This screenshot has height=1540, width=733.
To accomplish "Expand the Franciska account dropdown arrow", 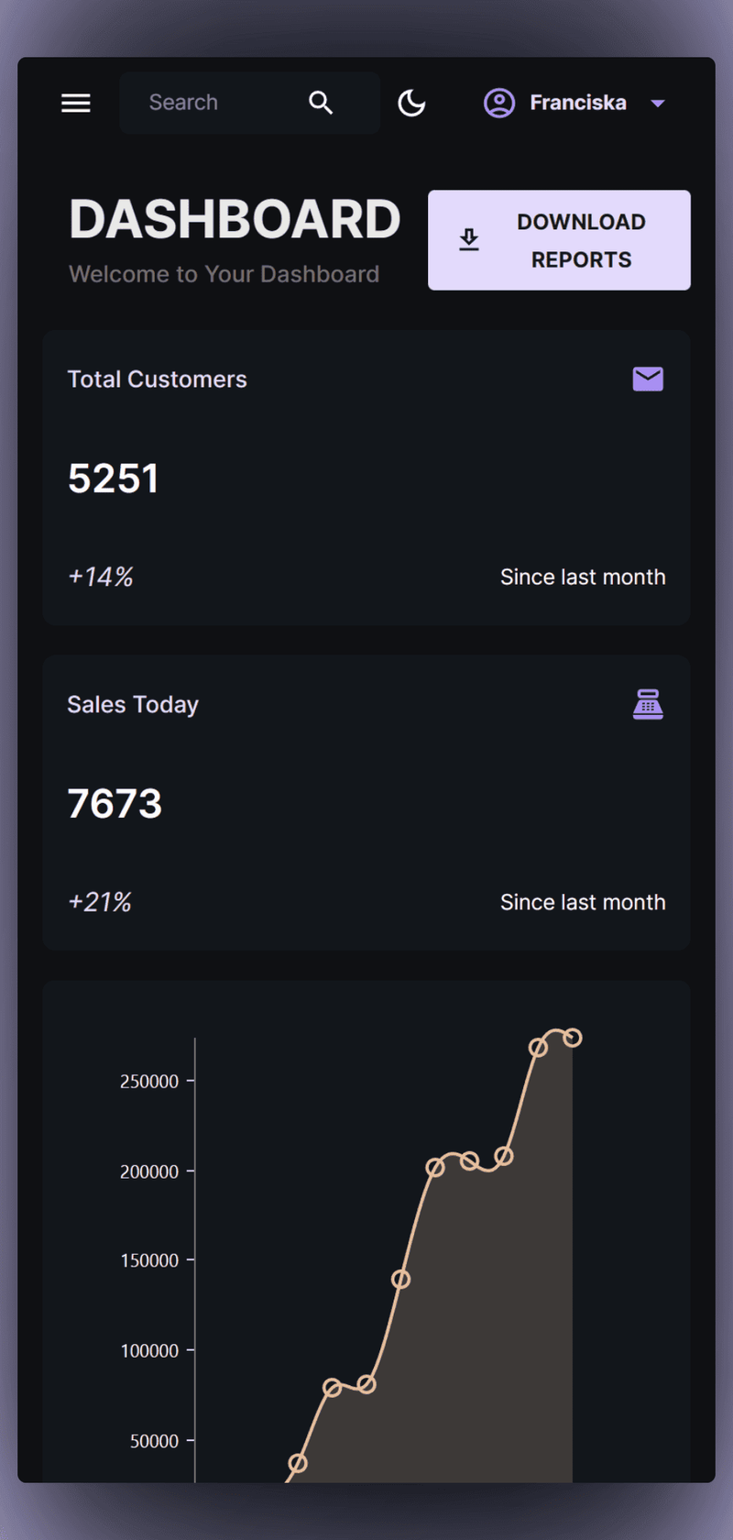I will (657, 104).
